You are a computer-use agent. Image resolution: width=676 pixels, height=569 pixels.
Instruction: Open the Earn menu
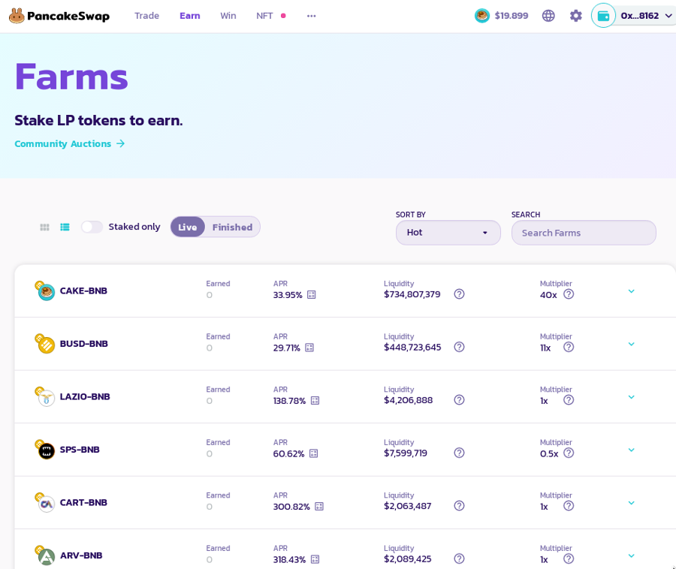190,16
